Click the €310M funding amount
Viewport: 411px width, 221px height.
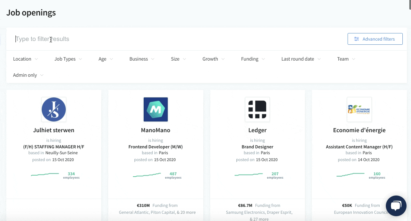(x=143, y=206)
